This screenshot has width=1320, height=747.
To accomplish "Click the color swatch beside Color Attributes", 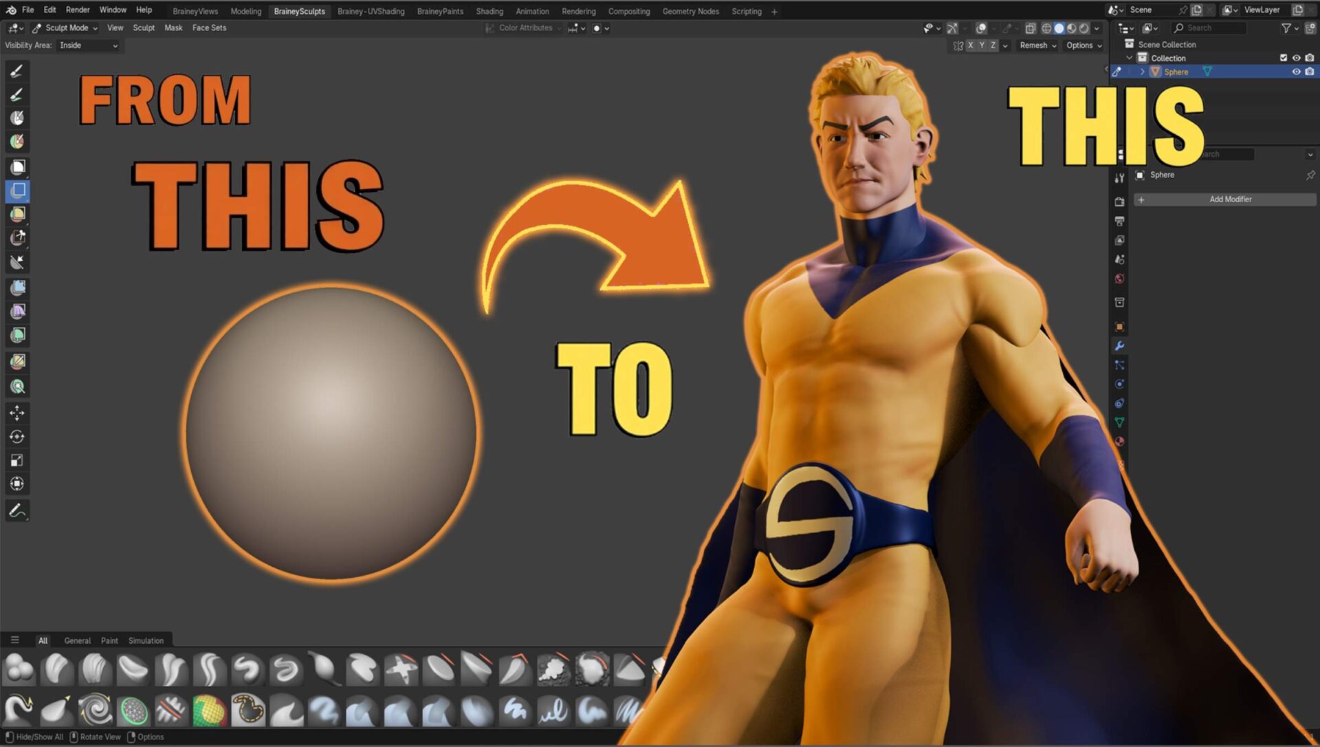I will [597, 28].
